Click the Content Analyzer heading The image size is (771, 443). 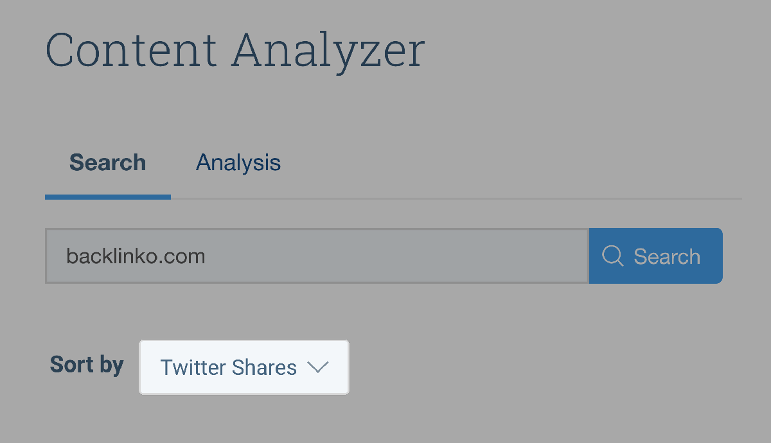[235, 51]
